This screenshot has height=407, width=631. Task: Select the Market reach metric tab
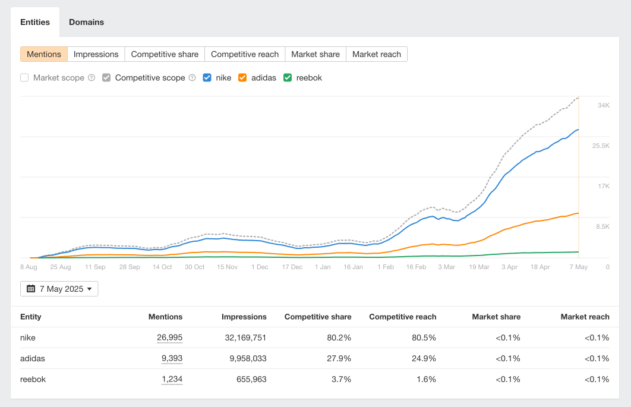pyautogui.click(x=377, y=54)
